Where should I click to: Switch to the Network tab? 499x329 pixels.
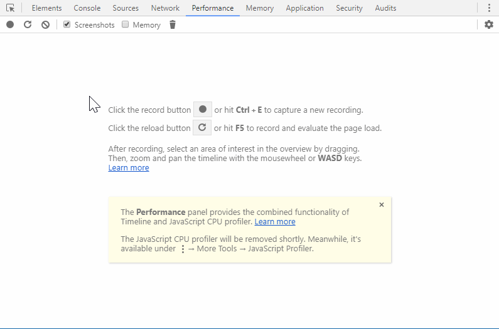point(165,8)
